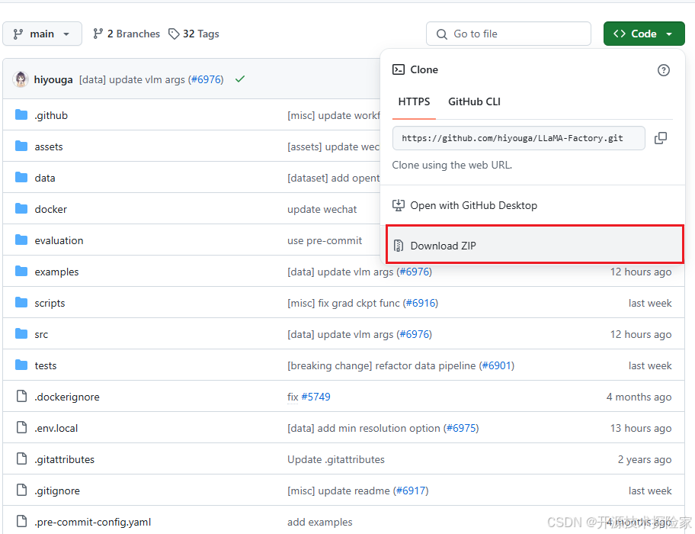Click the folder icon beside assets

[x=21, y=146]
